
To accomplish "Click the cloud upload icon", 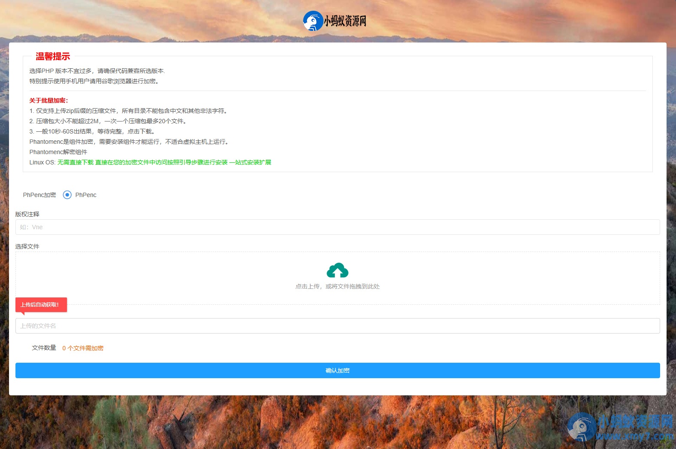I will [337, 270].
